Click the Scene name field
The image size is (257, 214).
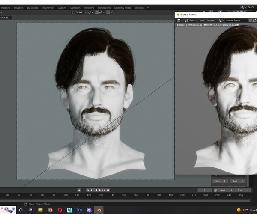click(x=251, y=7)
